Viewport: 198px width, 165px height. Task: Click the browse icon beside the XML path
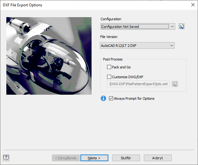pos(175,84)
